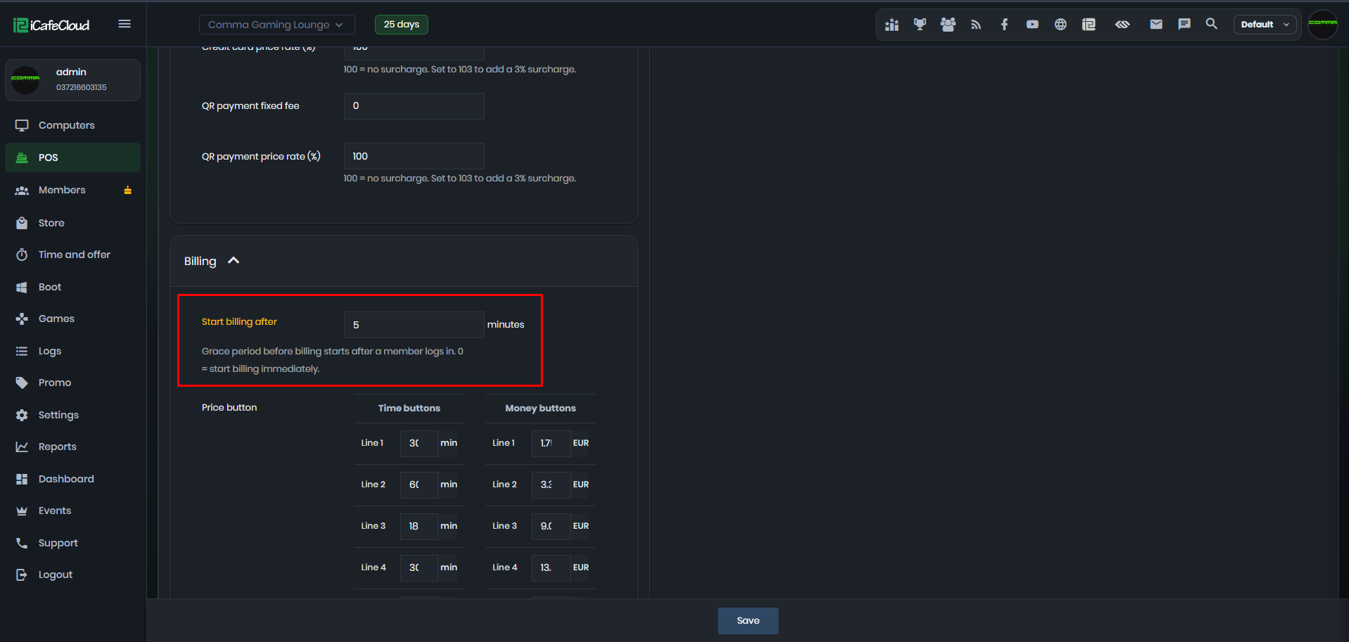Click the Start billing after minutes field
Image resolution: width=1349 pixels, height=642 pixels.
point(414,325)
